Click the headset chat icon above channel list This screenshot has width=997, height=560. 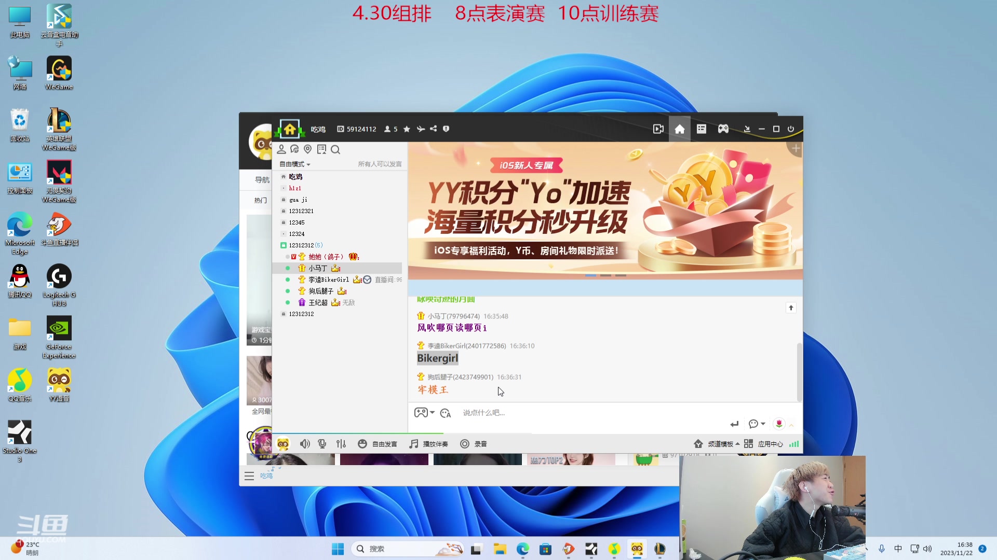tap(294, 149)
